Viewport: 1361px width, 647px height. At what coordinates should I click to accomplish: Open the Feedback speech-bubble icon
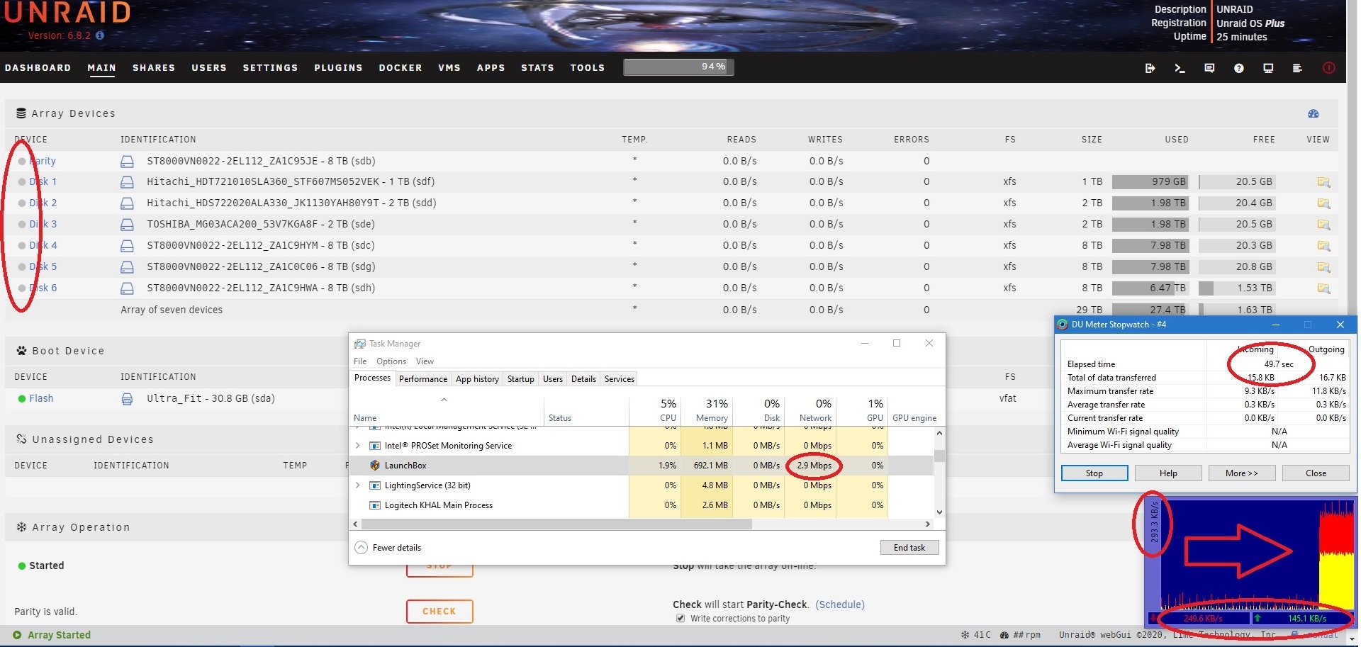[x=1209, y=68]
